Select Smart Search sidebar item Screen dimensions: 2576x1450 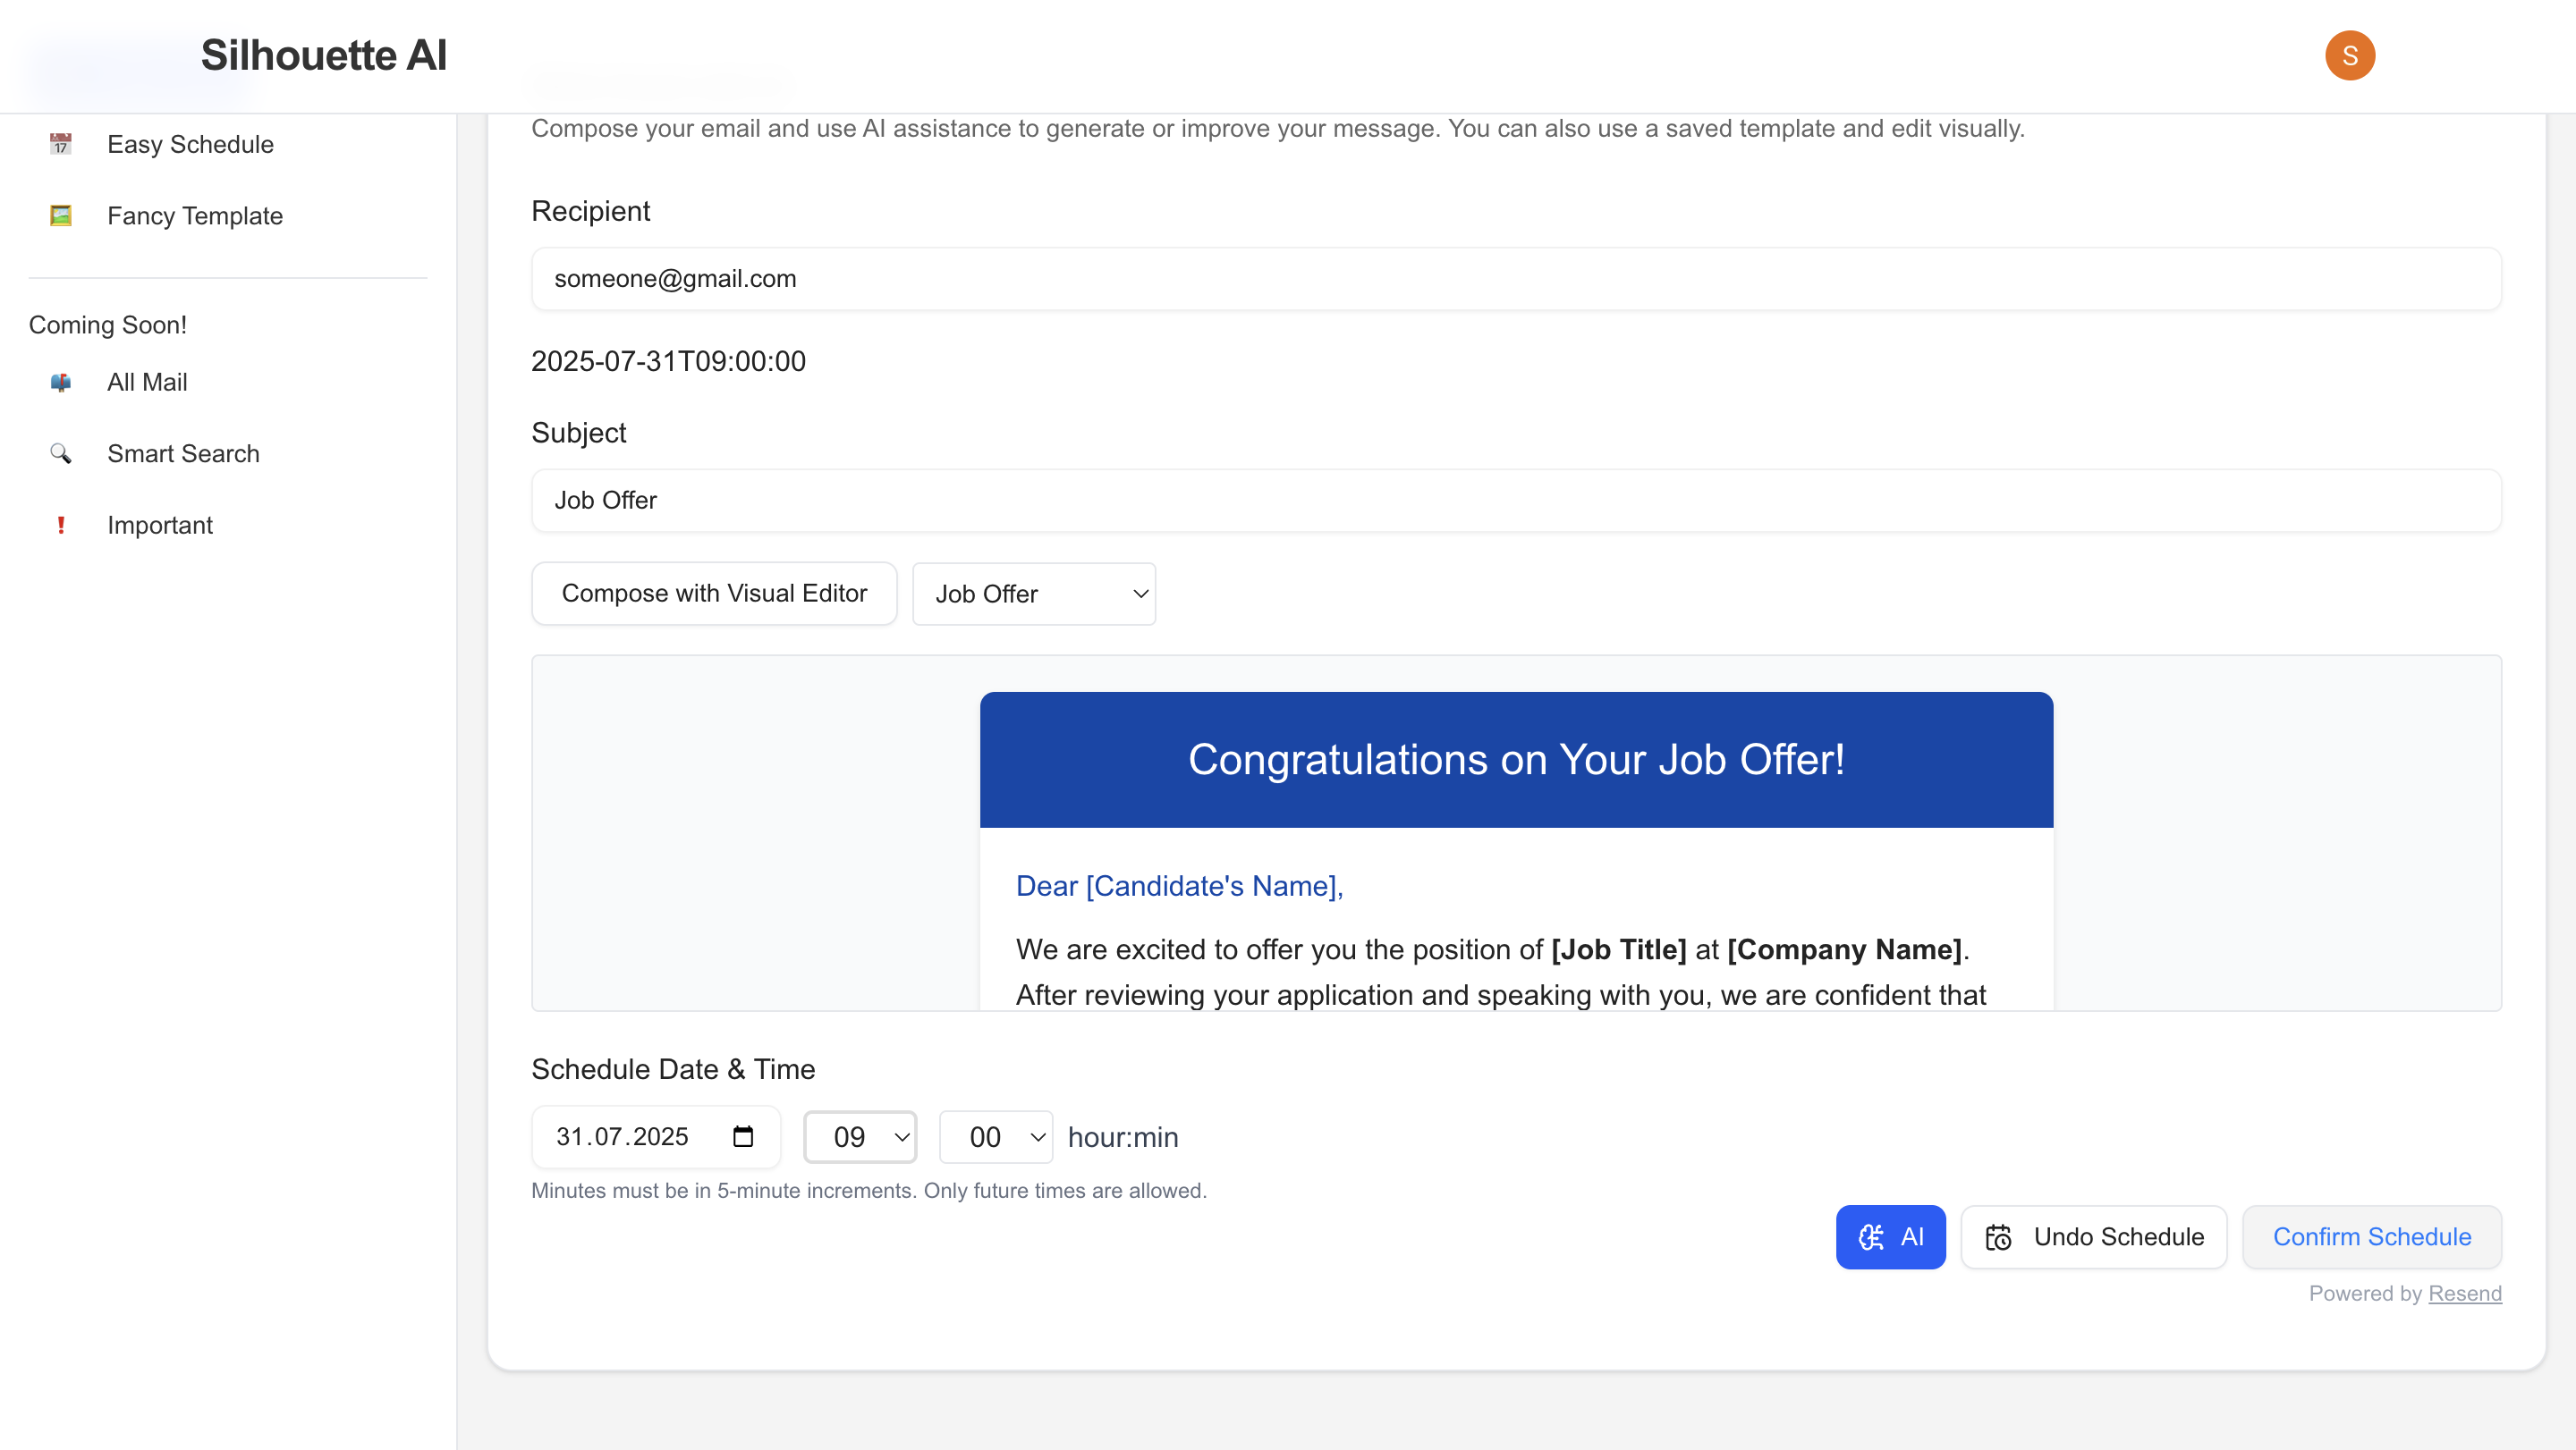183,454
